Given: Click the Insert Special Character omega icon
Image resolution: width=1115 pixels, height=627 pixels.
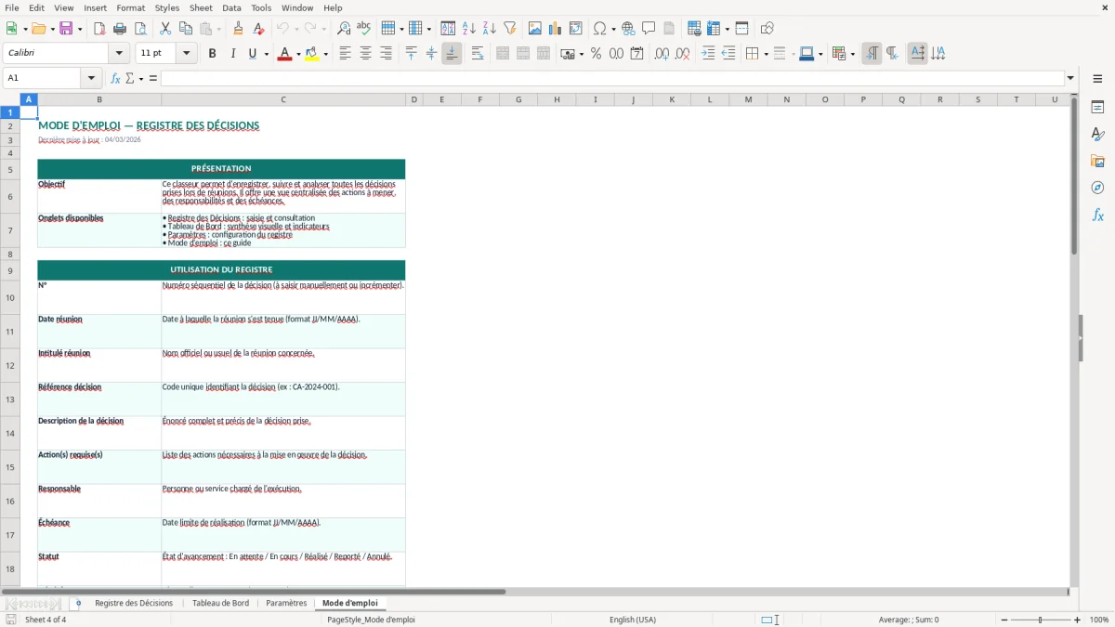Looking at the screenshot, I should 600,29.
